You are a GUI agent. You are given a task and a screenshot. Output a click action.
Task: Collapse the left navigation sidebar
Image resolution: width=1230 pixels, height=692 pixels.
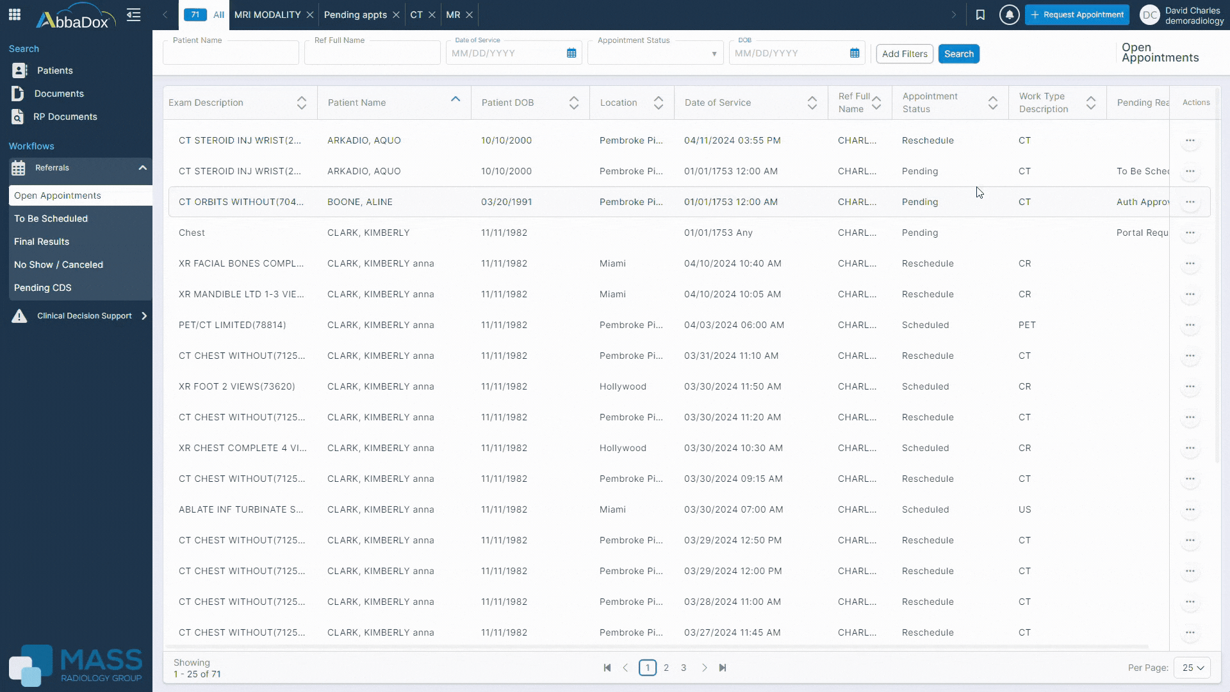point(133,15)
